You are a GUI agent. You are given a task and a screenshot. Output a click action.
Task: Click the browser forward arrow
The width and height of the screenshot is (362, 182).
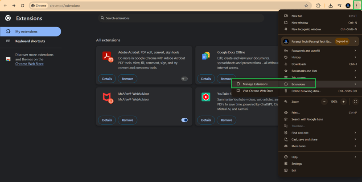14,5
